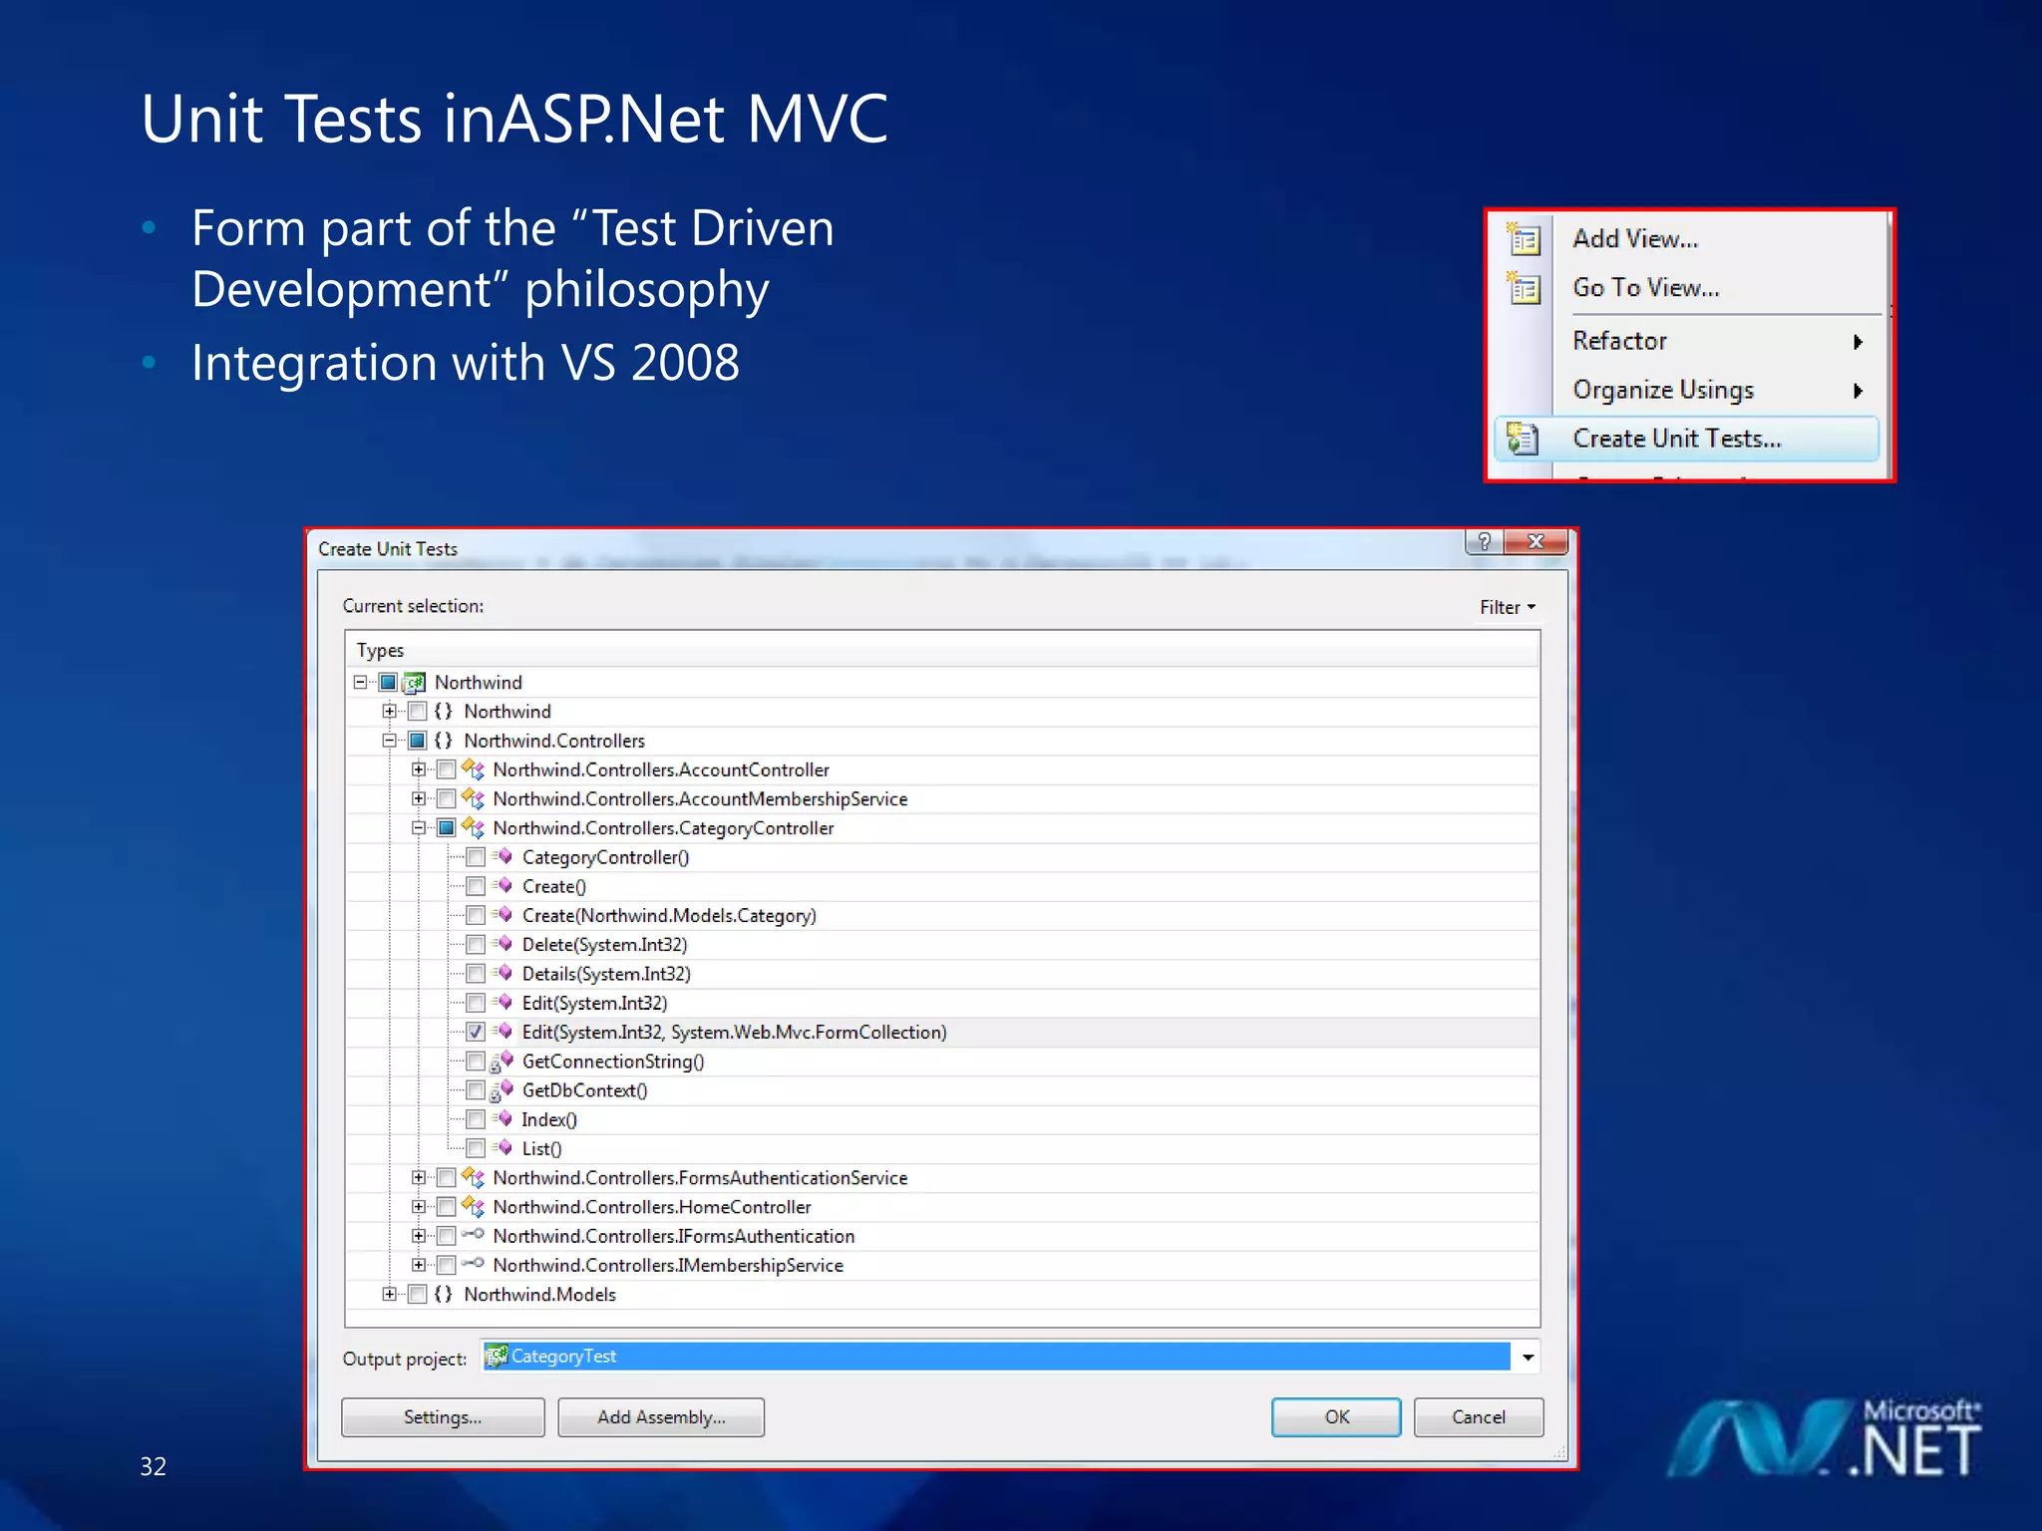This screenshot has width=2042, height=1531.
Task: Collapse the CategoryController node
Action: tap(419, 827)
